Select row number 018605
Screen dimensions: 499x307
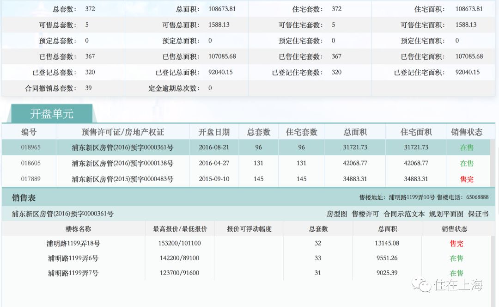click(30, 163)
